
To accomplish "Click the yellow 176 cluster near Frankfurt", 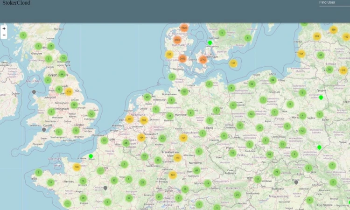I will point(177,158).
